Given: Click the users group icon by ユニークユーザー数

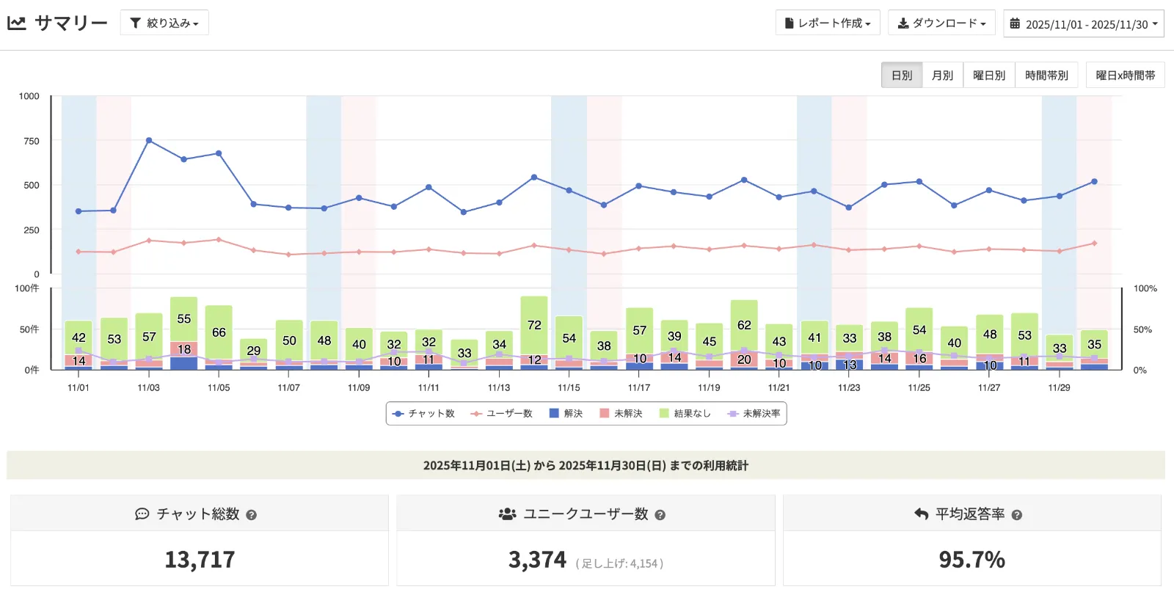Looking at the screenshot, I should pos(507,514).
